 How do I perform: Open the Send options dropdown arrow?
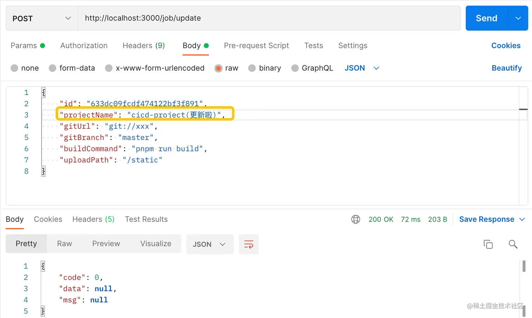518,18
